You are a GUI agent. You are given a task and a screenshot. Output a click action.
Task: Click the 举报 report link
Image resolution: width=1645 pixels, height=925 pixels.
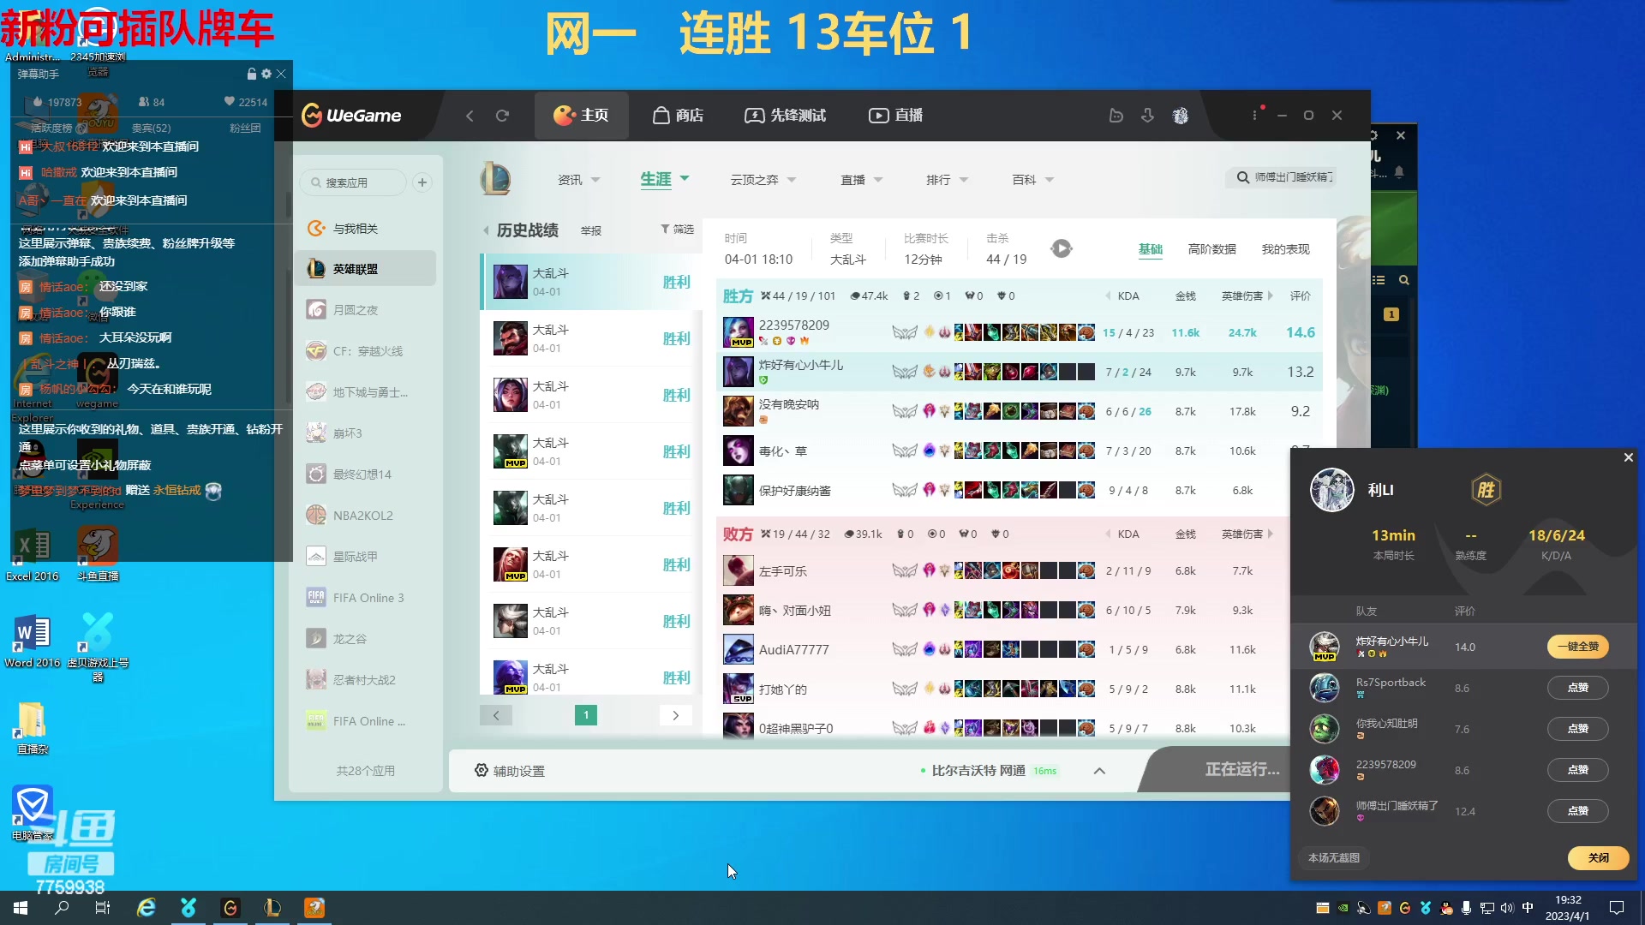[x=591, y=231]
